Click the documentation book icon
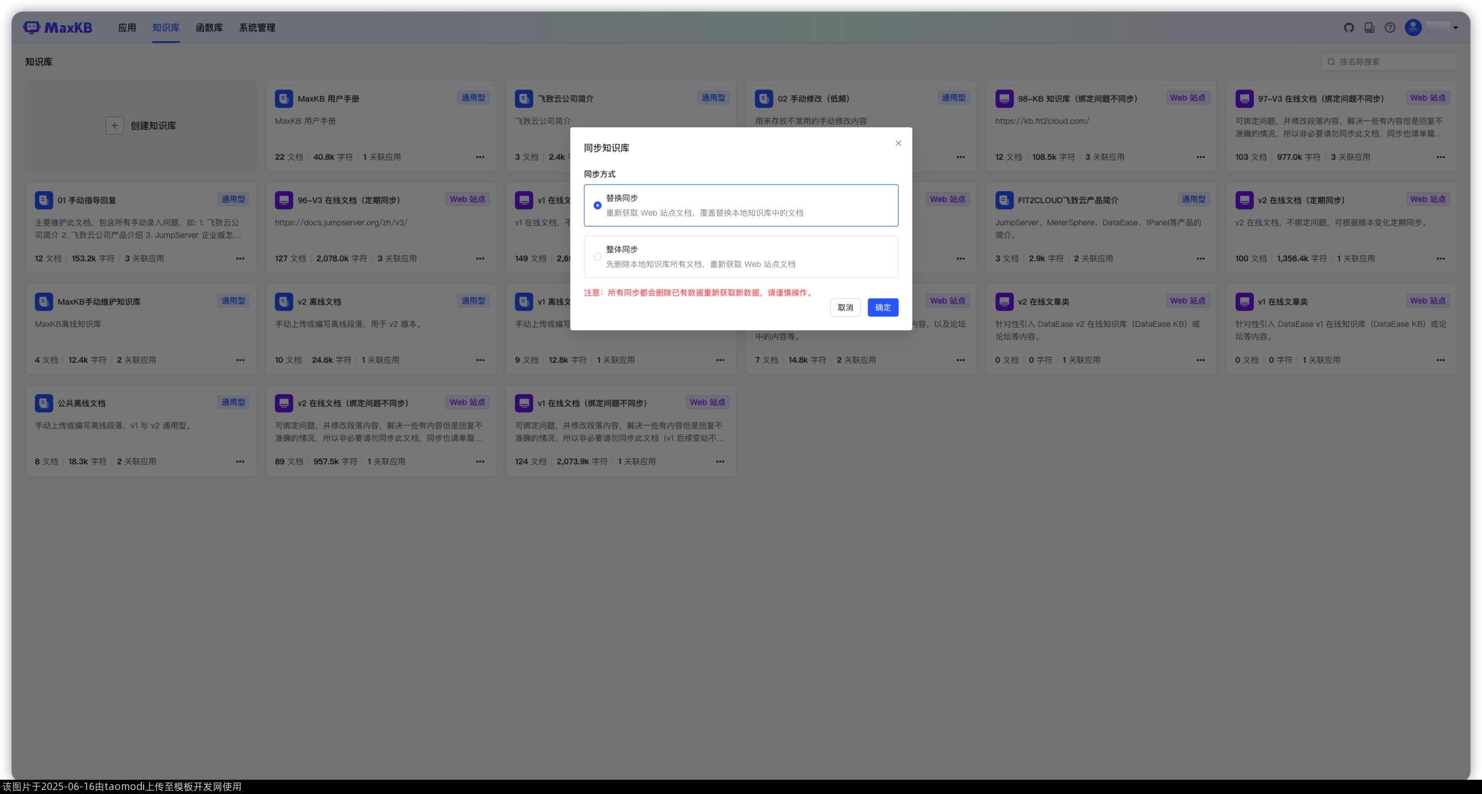The image size is (1482, 794). tap(1369, 27)
